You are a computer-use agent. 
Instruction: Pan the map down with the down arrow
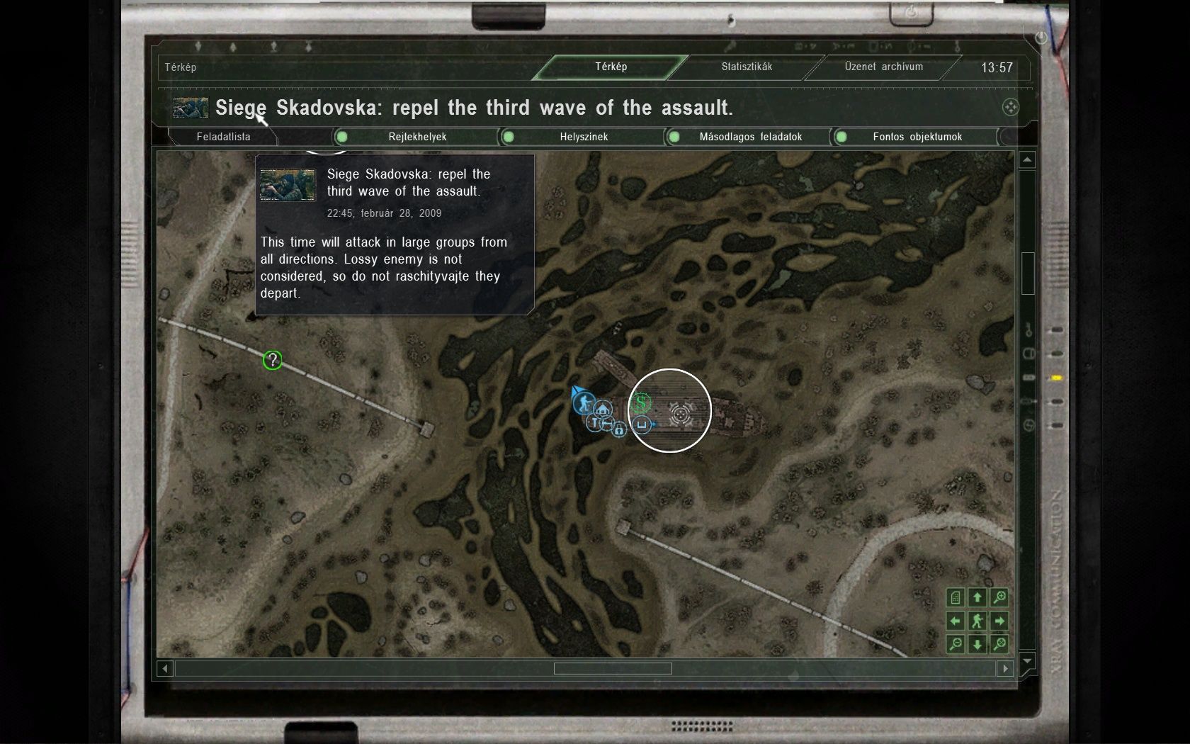(977, 644)
